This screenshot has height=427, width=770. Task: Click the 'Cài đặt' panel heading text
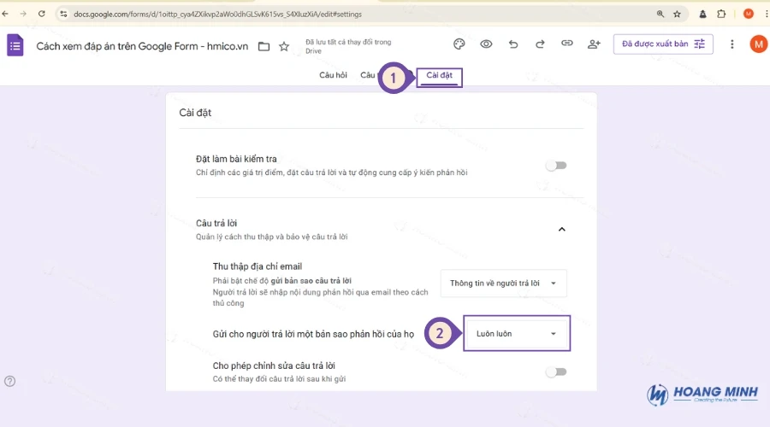pyautogui.click(x=195, y=113)
